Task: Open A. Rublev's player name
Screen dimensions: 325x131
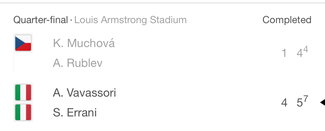Action: point(77,63)
